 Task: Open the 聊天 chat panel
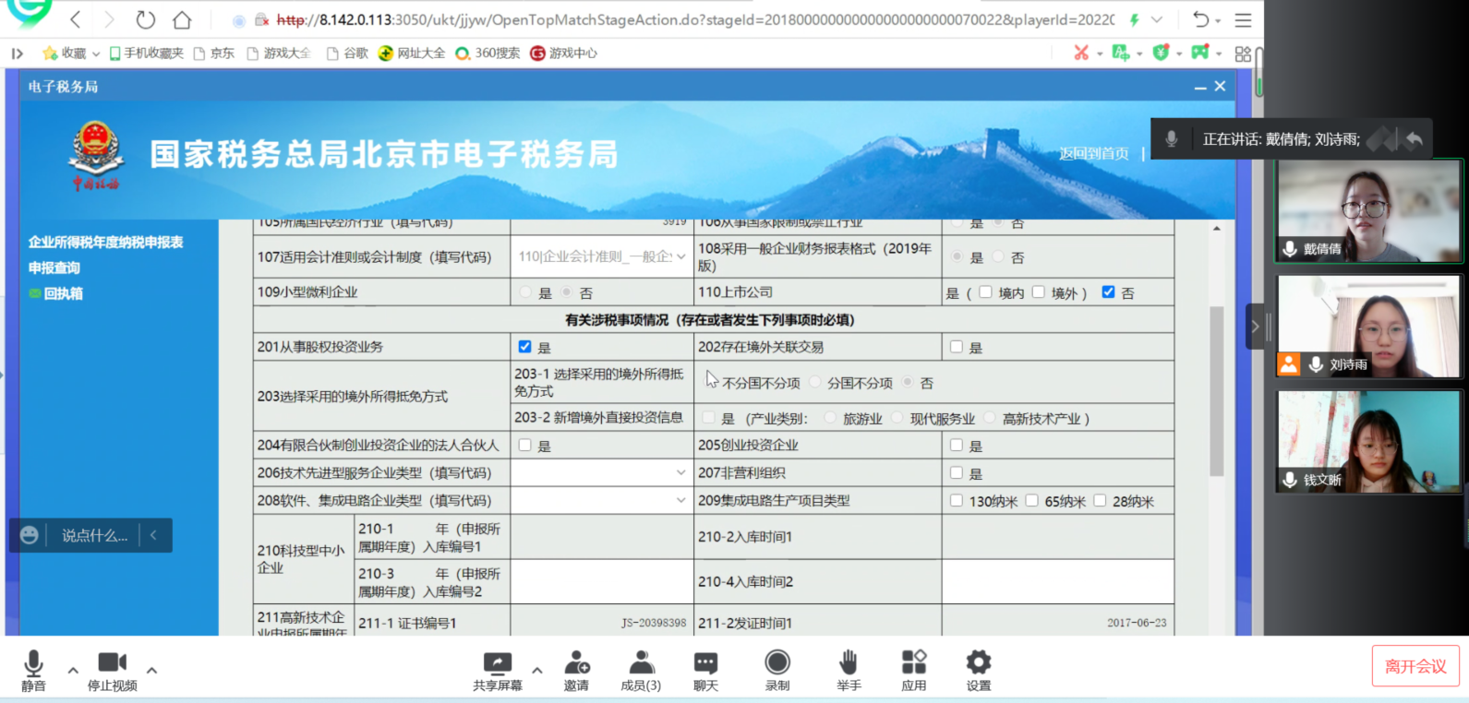point(705,663)
